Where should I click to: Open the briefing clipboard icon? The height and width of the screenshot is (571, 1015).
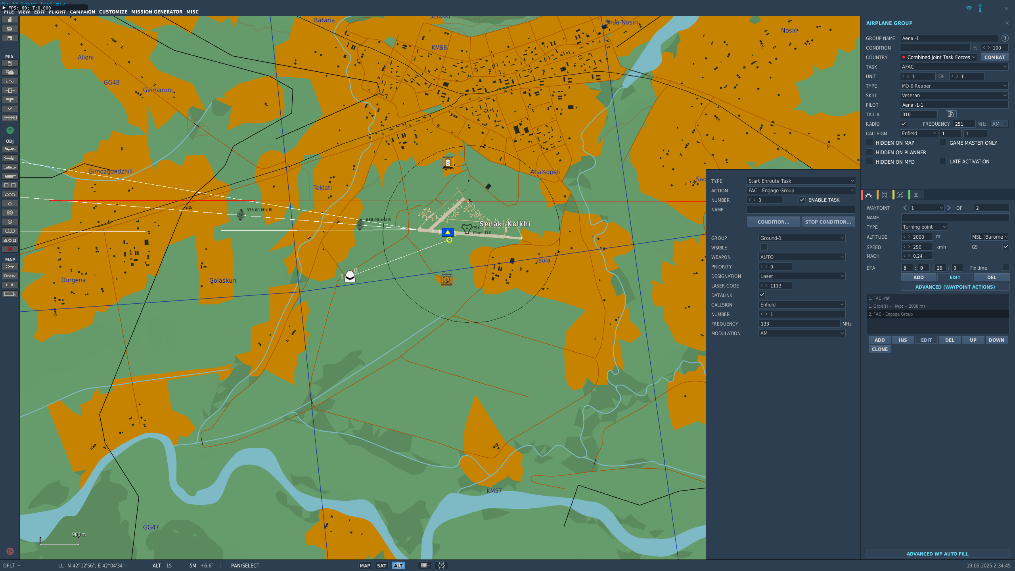point(10,63)
